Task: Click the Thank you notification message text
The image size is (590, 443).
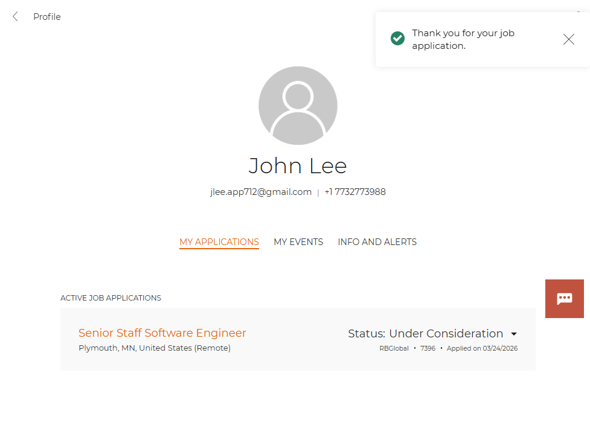Action: (463, 39)
